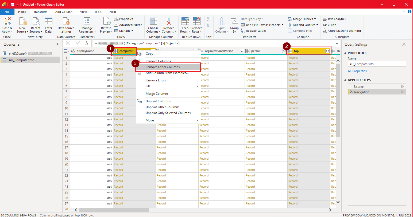Click Replace Values in ribbon
This screenshot has width=413, height=217.
(253, 31)
